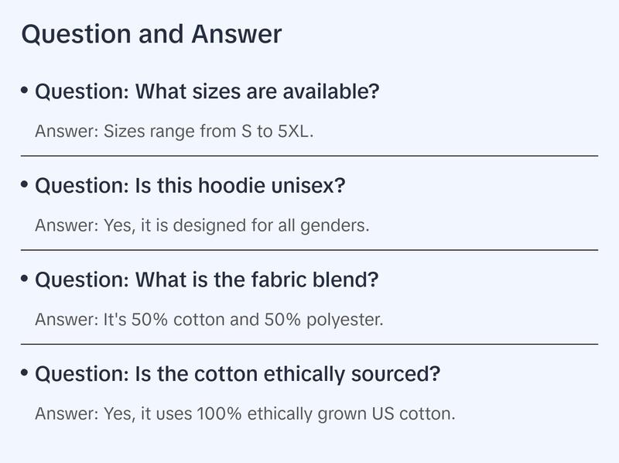Click the bullet by the ethically sourced question
This screenshot has height=463, width=619.
pos(25,373)
